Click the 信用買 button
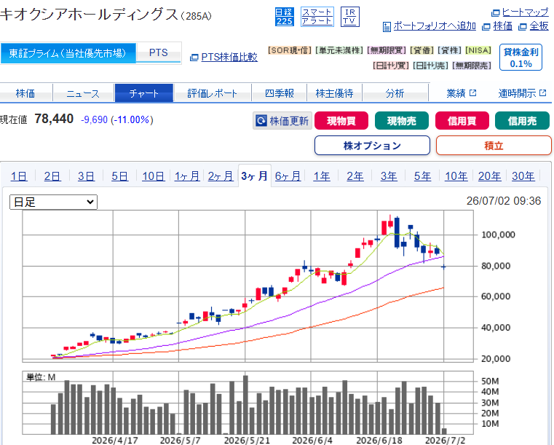 pos(462,121)
